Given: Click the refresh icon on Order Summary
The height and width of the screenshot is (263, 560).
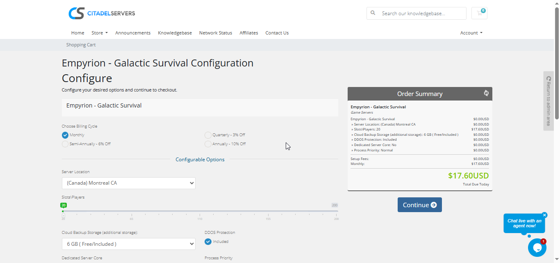Looking at the screenshot, I should 486,93.
